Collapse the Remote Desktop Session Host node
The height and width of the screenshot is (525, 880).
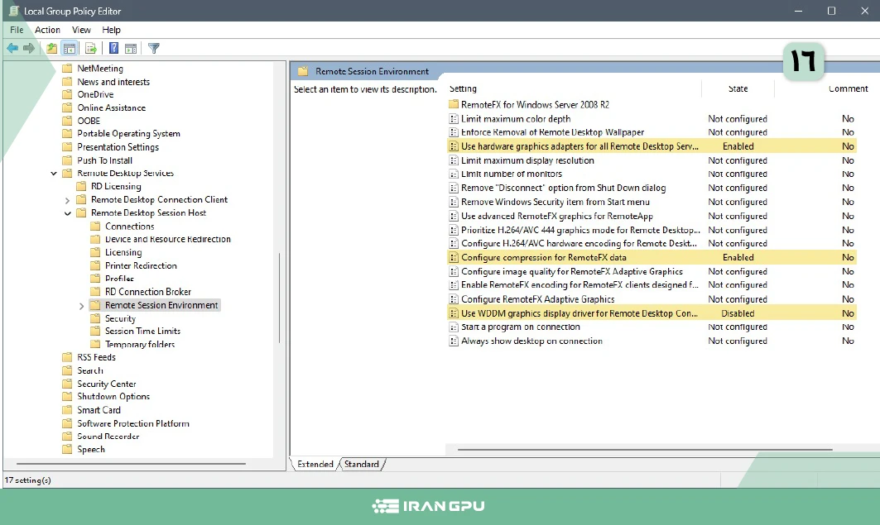(x=67, y=213)
